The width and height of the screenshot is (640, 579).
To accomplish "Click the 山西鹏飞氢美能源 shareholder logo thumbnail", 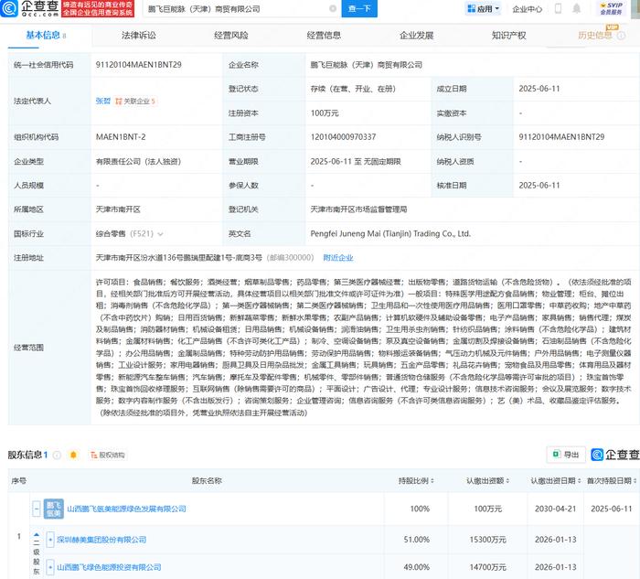I will 53,509.
